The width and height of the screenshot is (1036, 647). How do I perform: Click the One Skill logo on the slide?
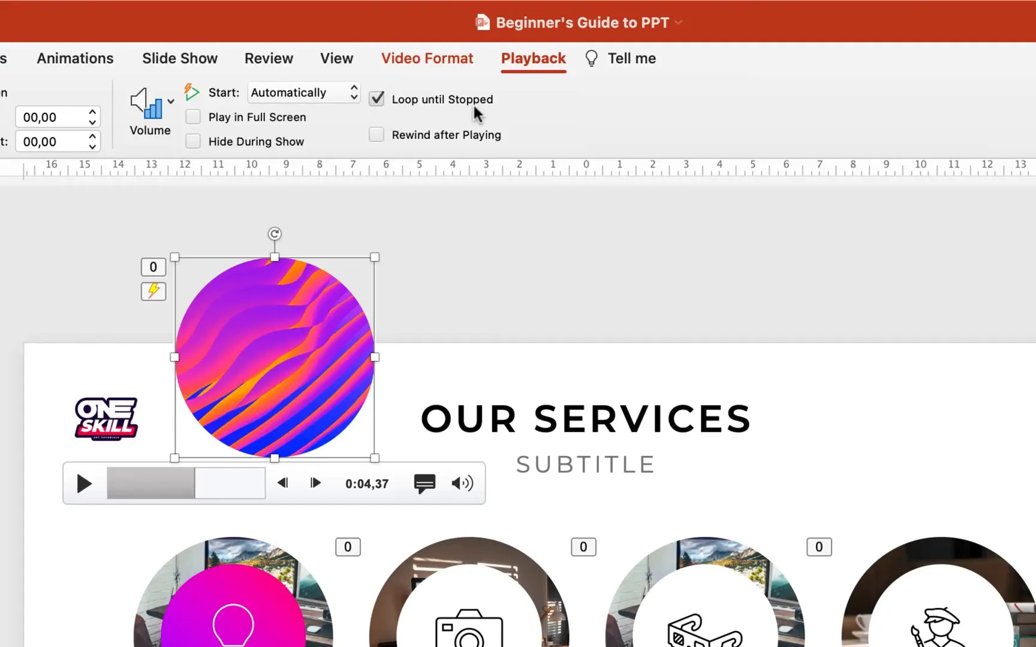[x=106, y=419]
